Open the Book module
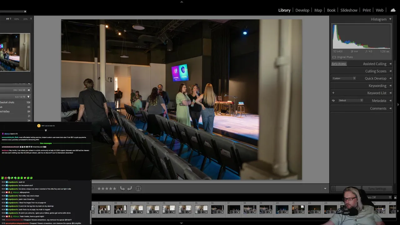 [331, 10]
